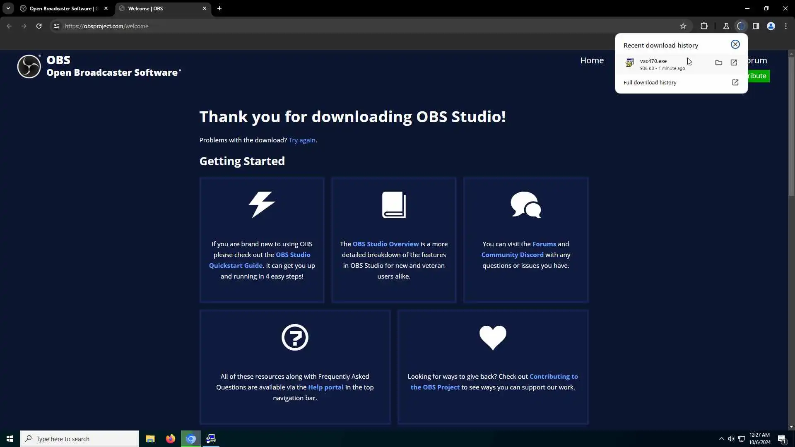
Task: Open the Chrome three-dot menu
Action: [785, 26]
